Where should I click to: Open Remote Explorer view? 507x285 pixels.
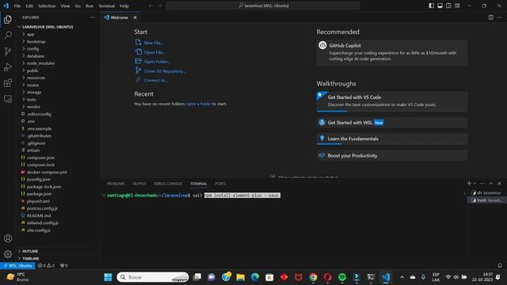[8, 99]
